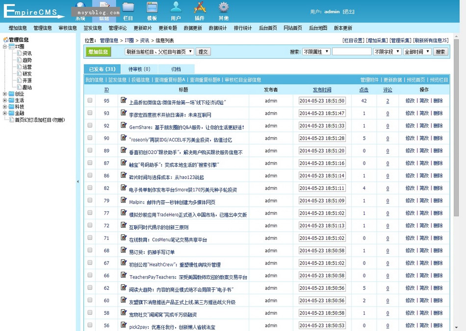This screenshot has width=466, height=331.
Task: Focus the search keyword input field
Action: [x=352, y=51]
